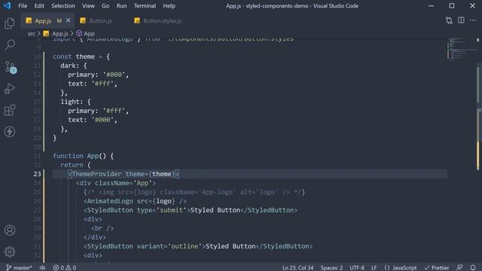
Task: Change indentation Spaces: 2
Action: click(331, 268)
